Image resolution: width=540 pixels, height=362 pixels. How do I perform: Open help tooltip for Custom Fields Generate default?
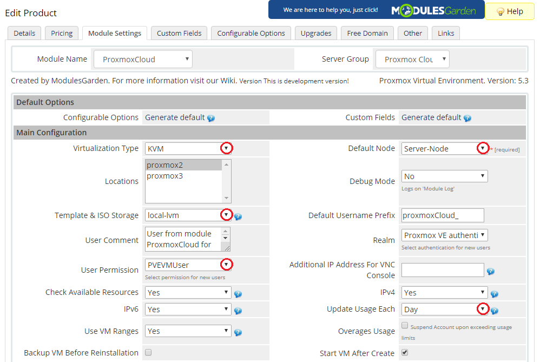point(467,118)
